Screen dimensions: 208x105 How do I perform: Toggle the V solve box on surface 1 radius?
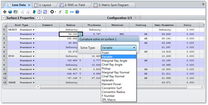click(x=80, y=34)
